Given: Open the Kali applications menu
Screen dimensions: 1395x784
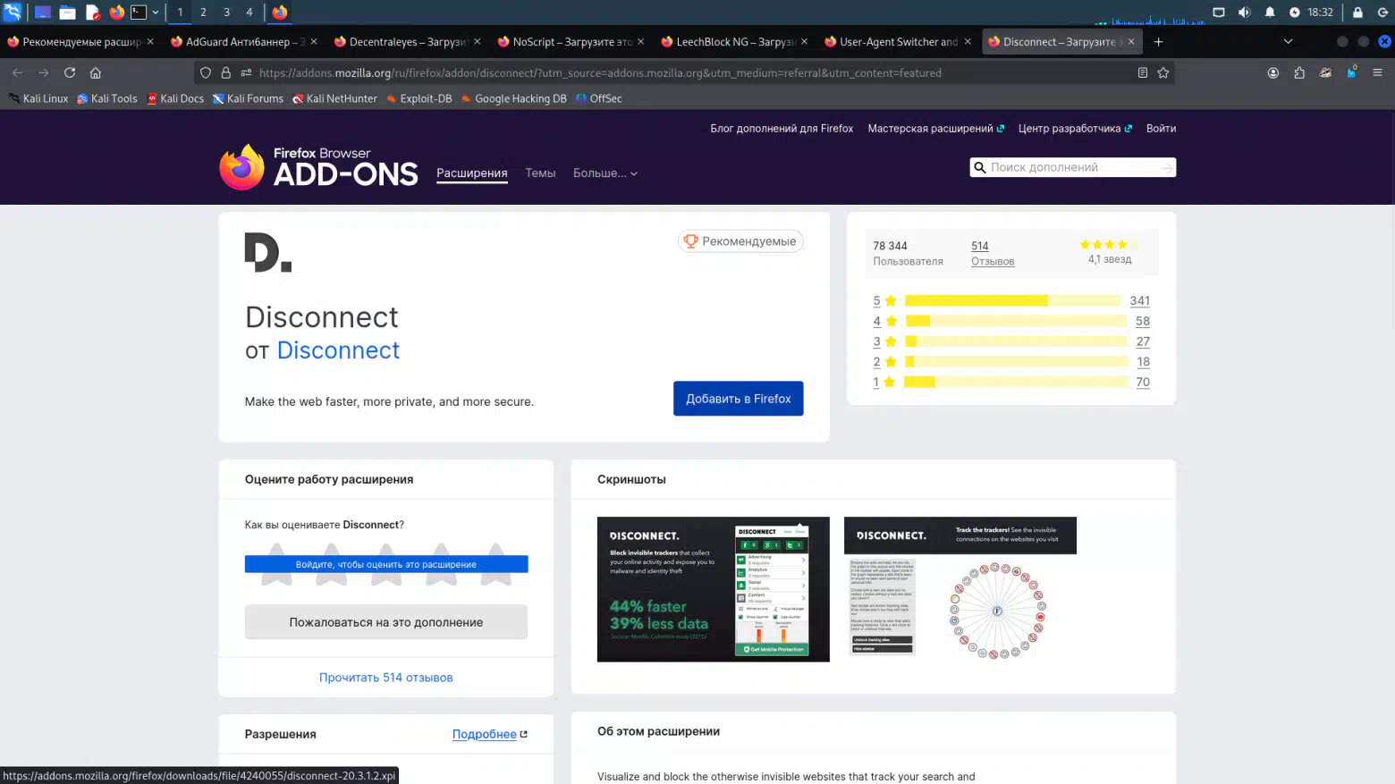Looking at the screenshot, I should pos(13,13).
